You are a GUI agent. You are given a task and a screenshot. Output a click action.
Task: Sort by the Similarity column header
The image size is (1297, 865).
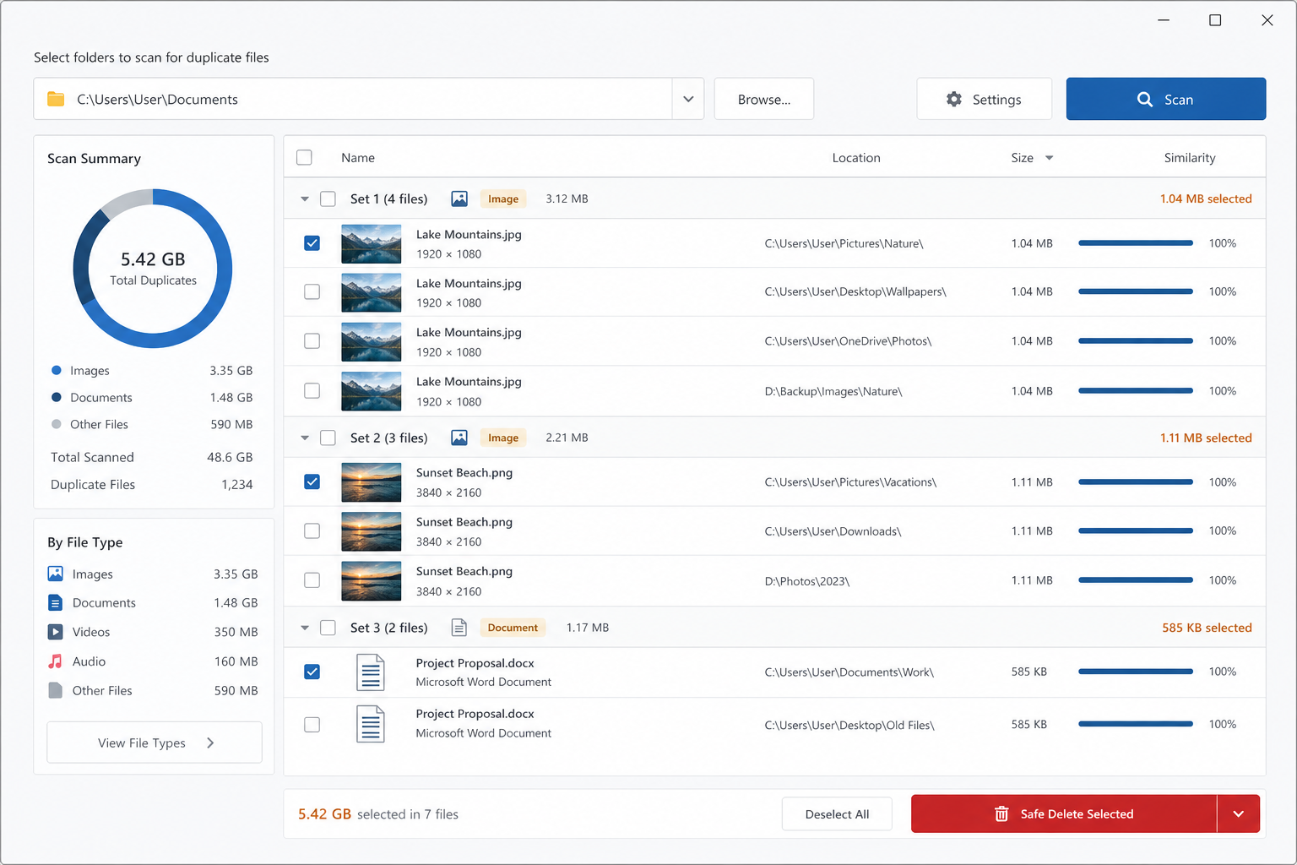1190,158
